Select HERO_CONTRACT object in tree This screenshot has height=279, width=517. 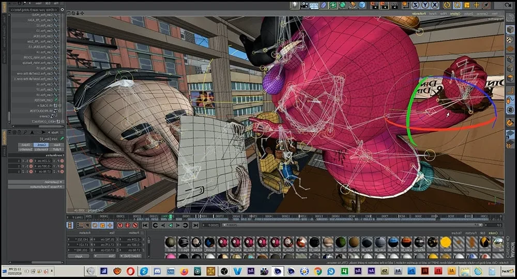(x=44, y=121)
